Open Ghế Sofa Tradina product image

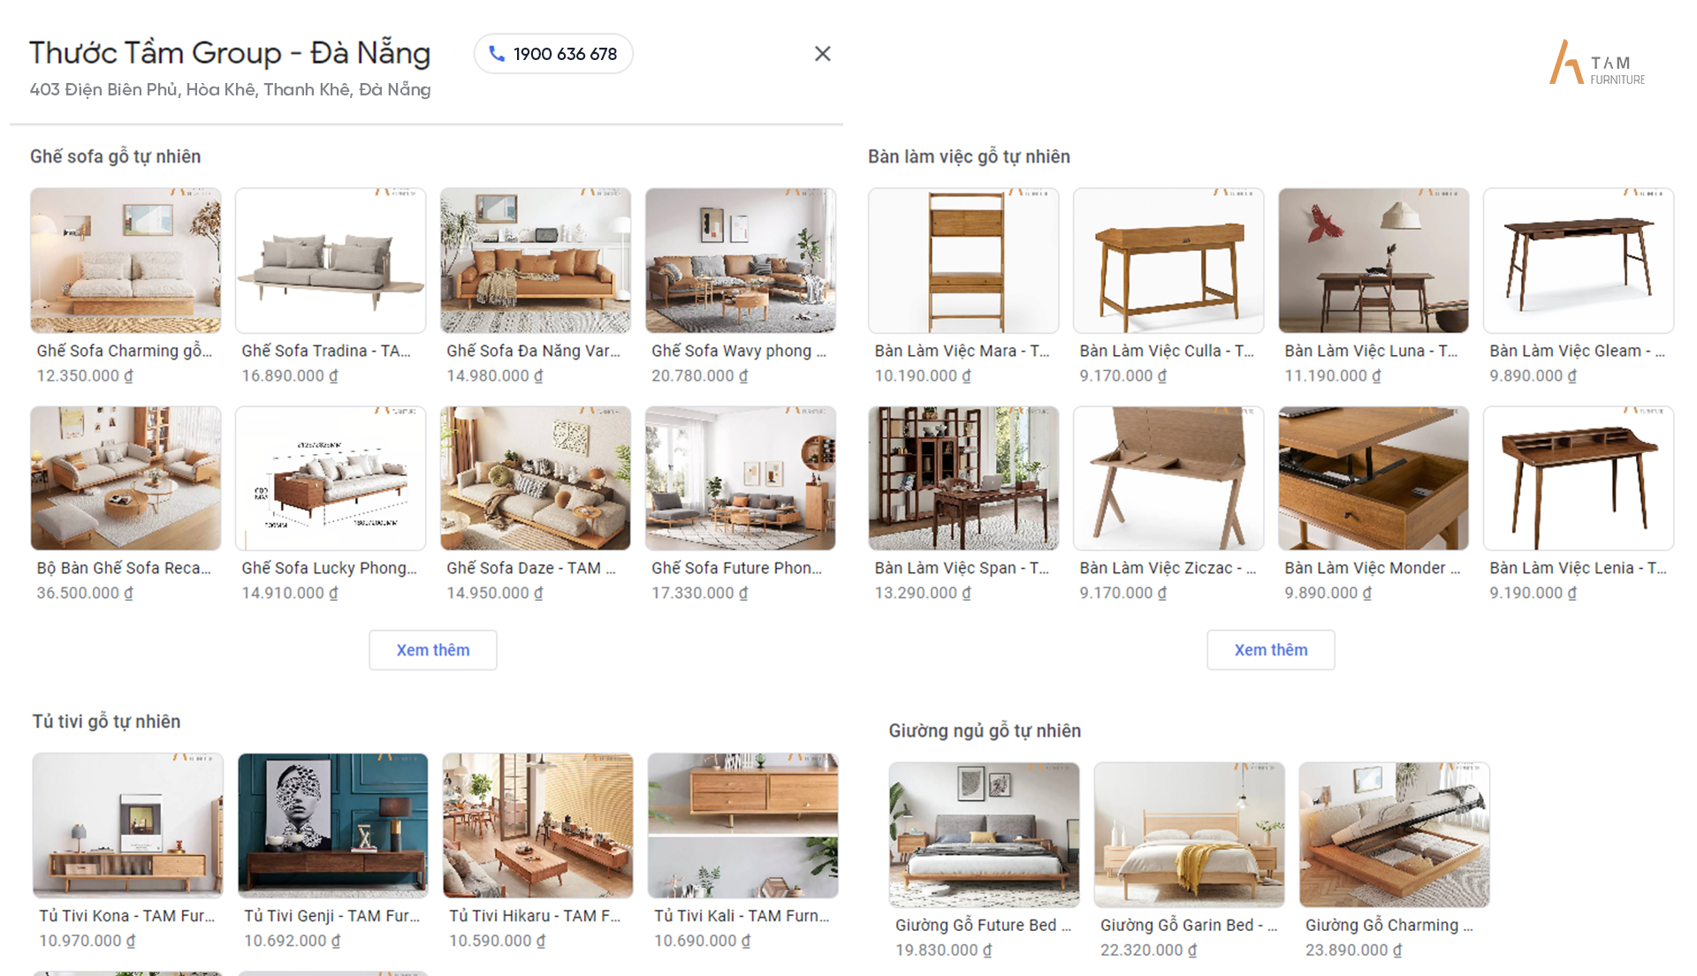click(331, 261)
